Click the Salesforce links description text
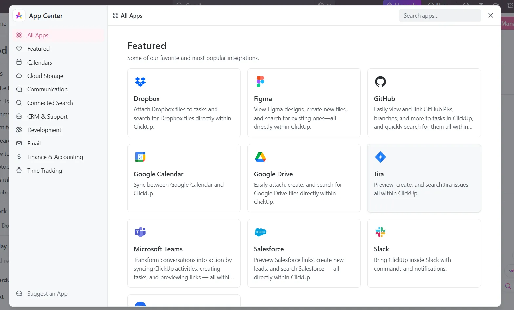This screenshot has height=310, width=514. (x=299, y=268)
